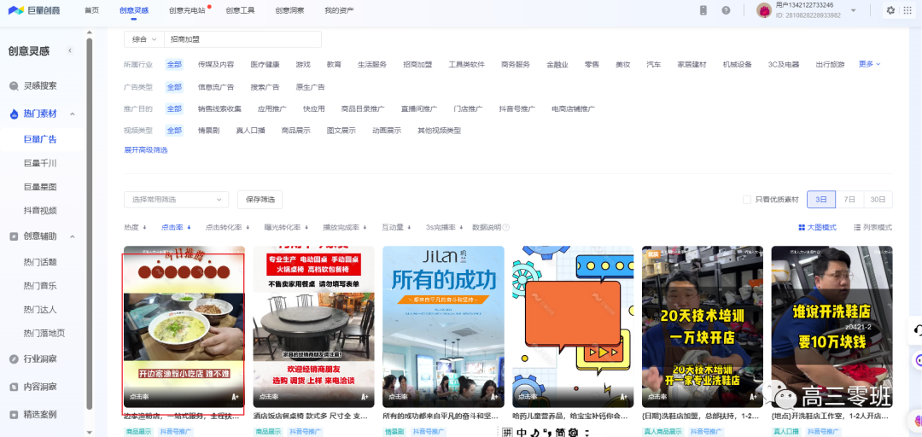Sort by 热度

[134, 228]
